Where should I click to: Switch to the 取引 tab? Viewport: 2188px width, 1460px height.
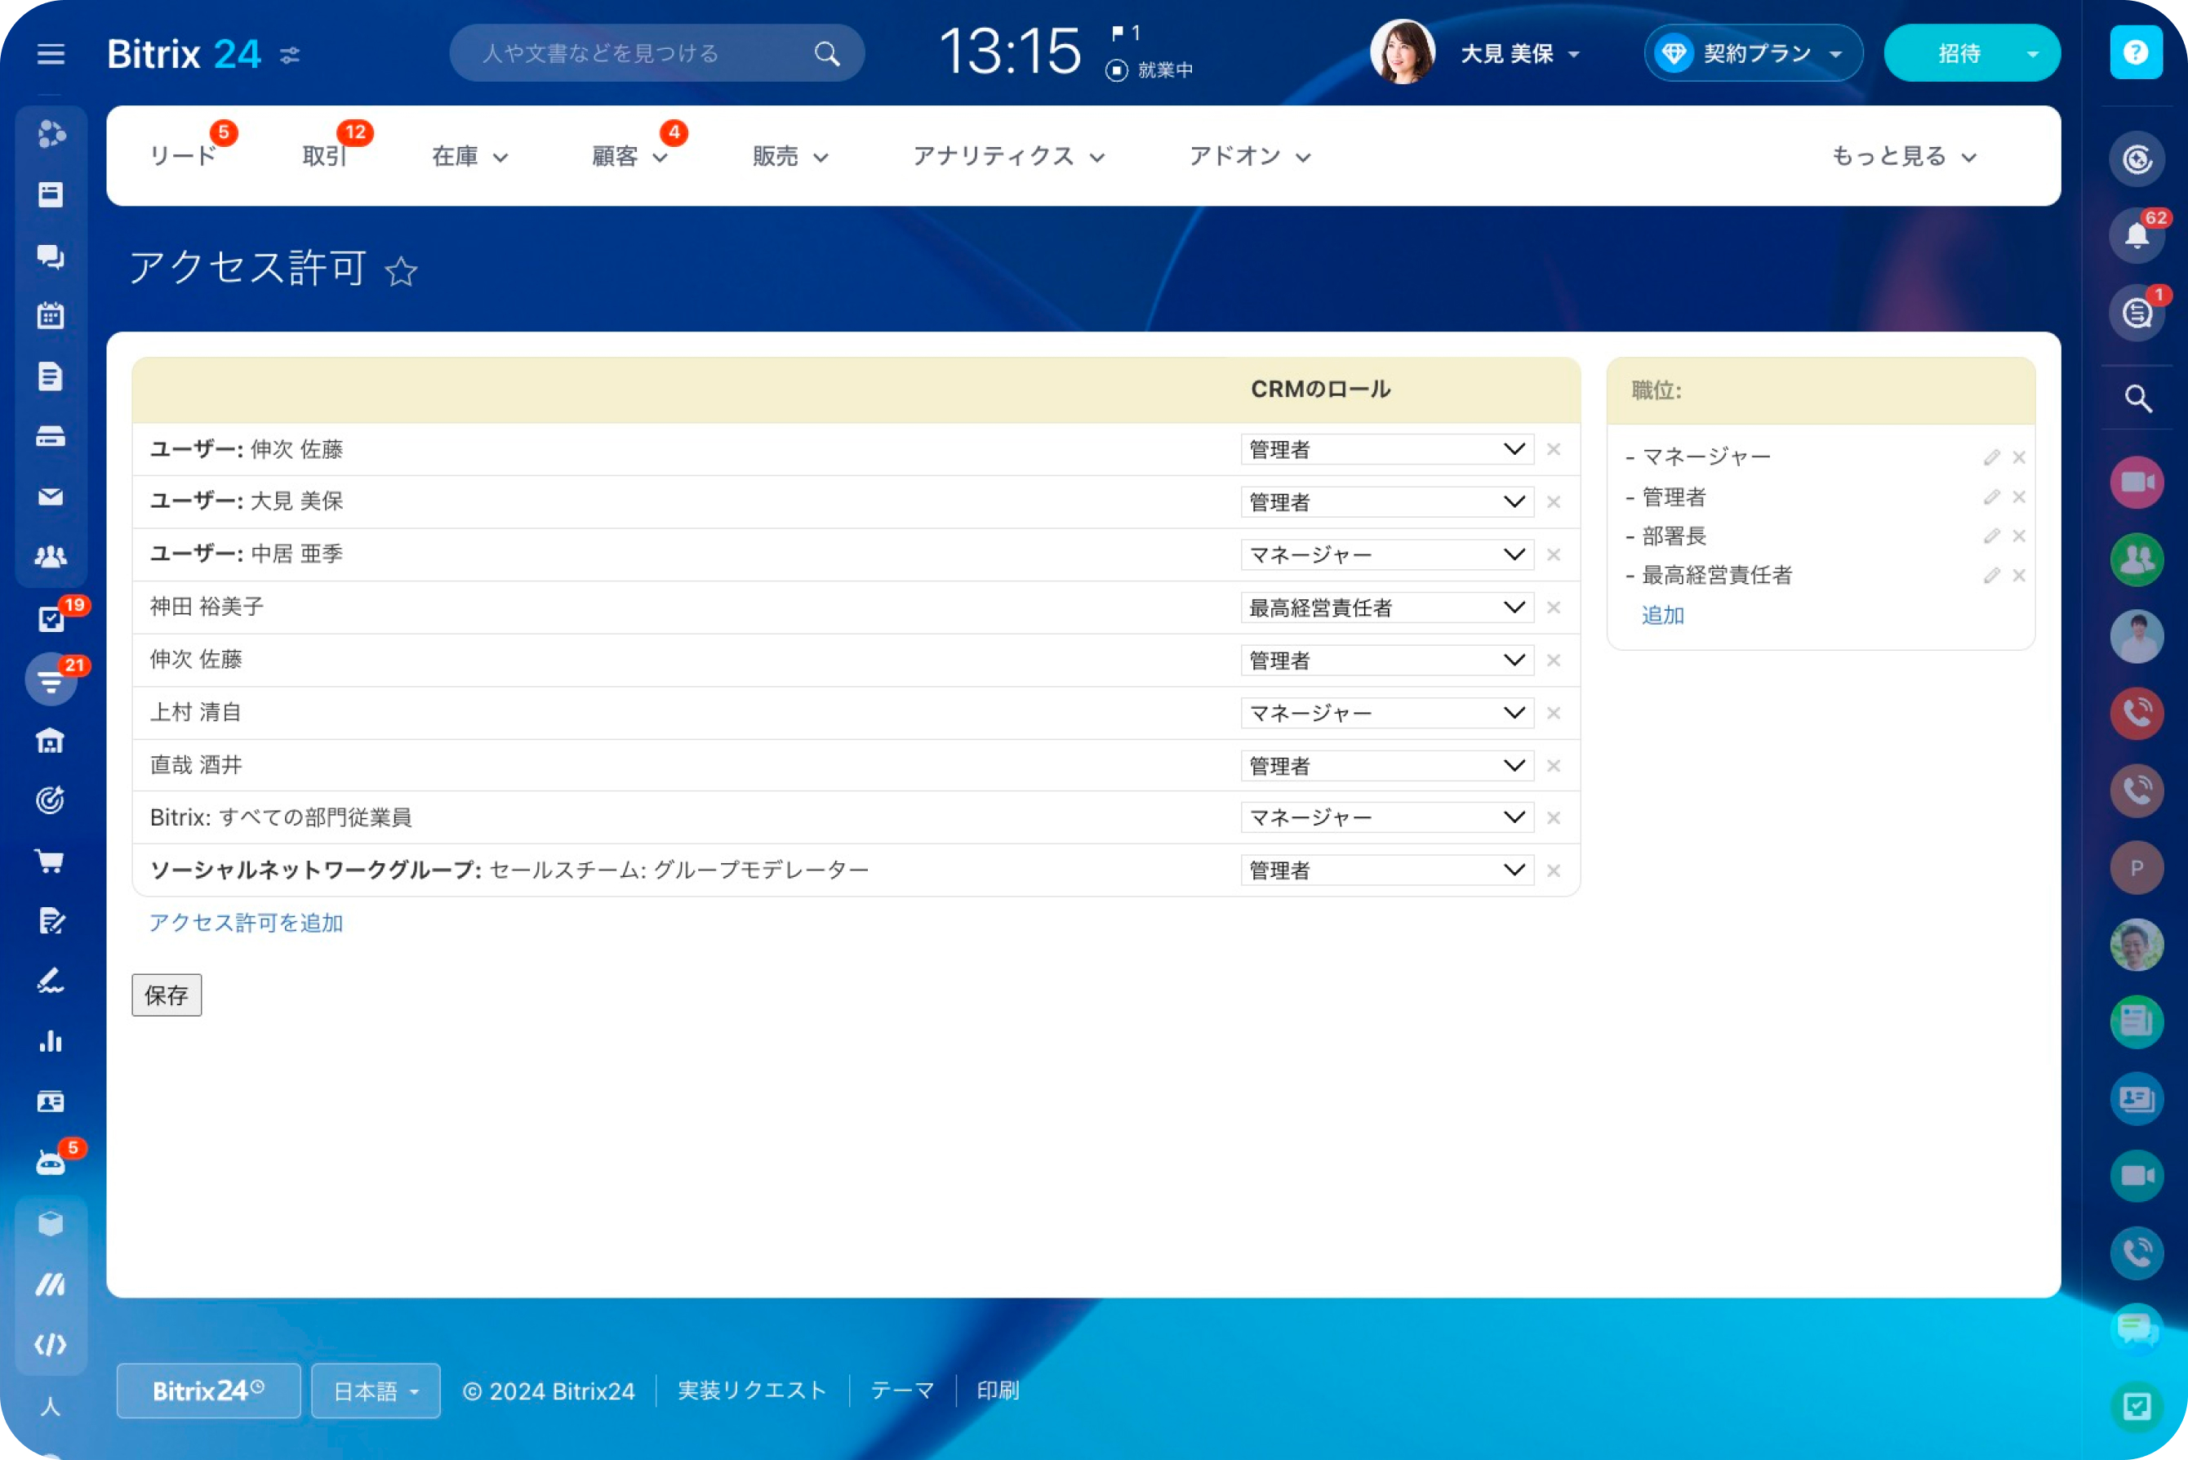pyautogui.click(x=324, y=157)
